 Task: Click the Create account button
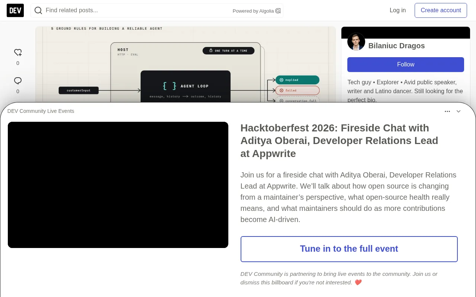441,10
